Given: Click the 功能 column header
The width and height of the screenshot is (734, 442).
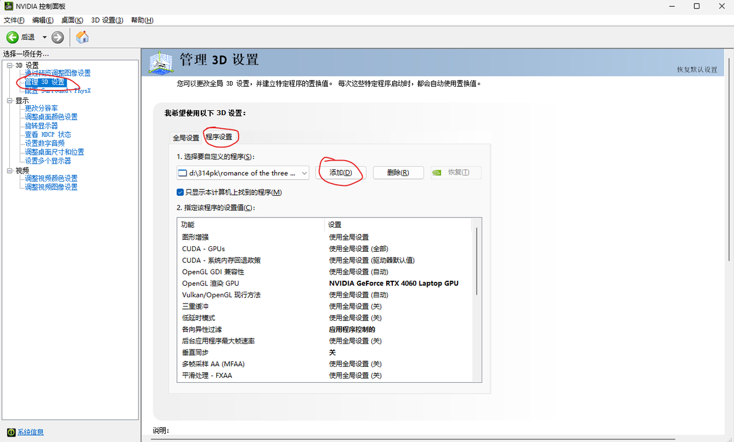Looking at the screenshot, I should 251,225.
